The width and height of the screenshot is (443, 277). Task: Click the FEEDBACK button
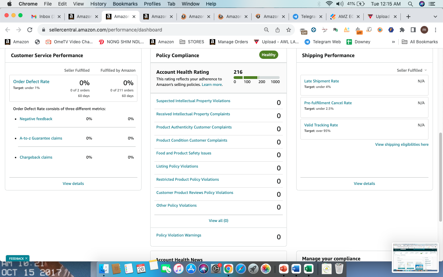point(18,258)
